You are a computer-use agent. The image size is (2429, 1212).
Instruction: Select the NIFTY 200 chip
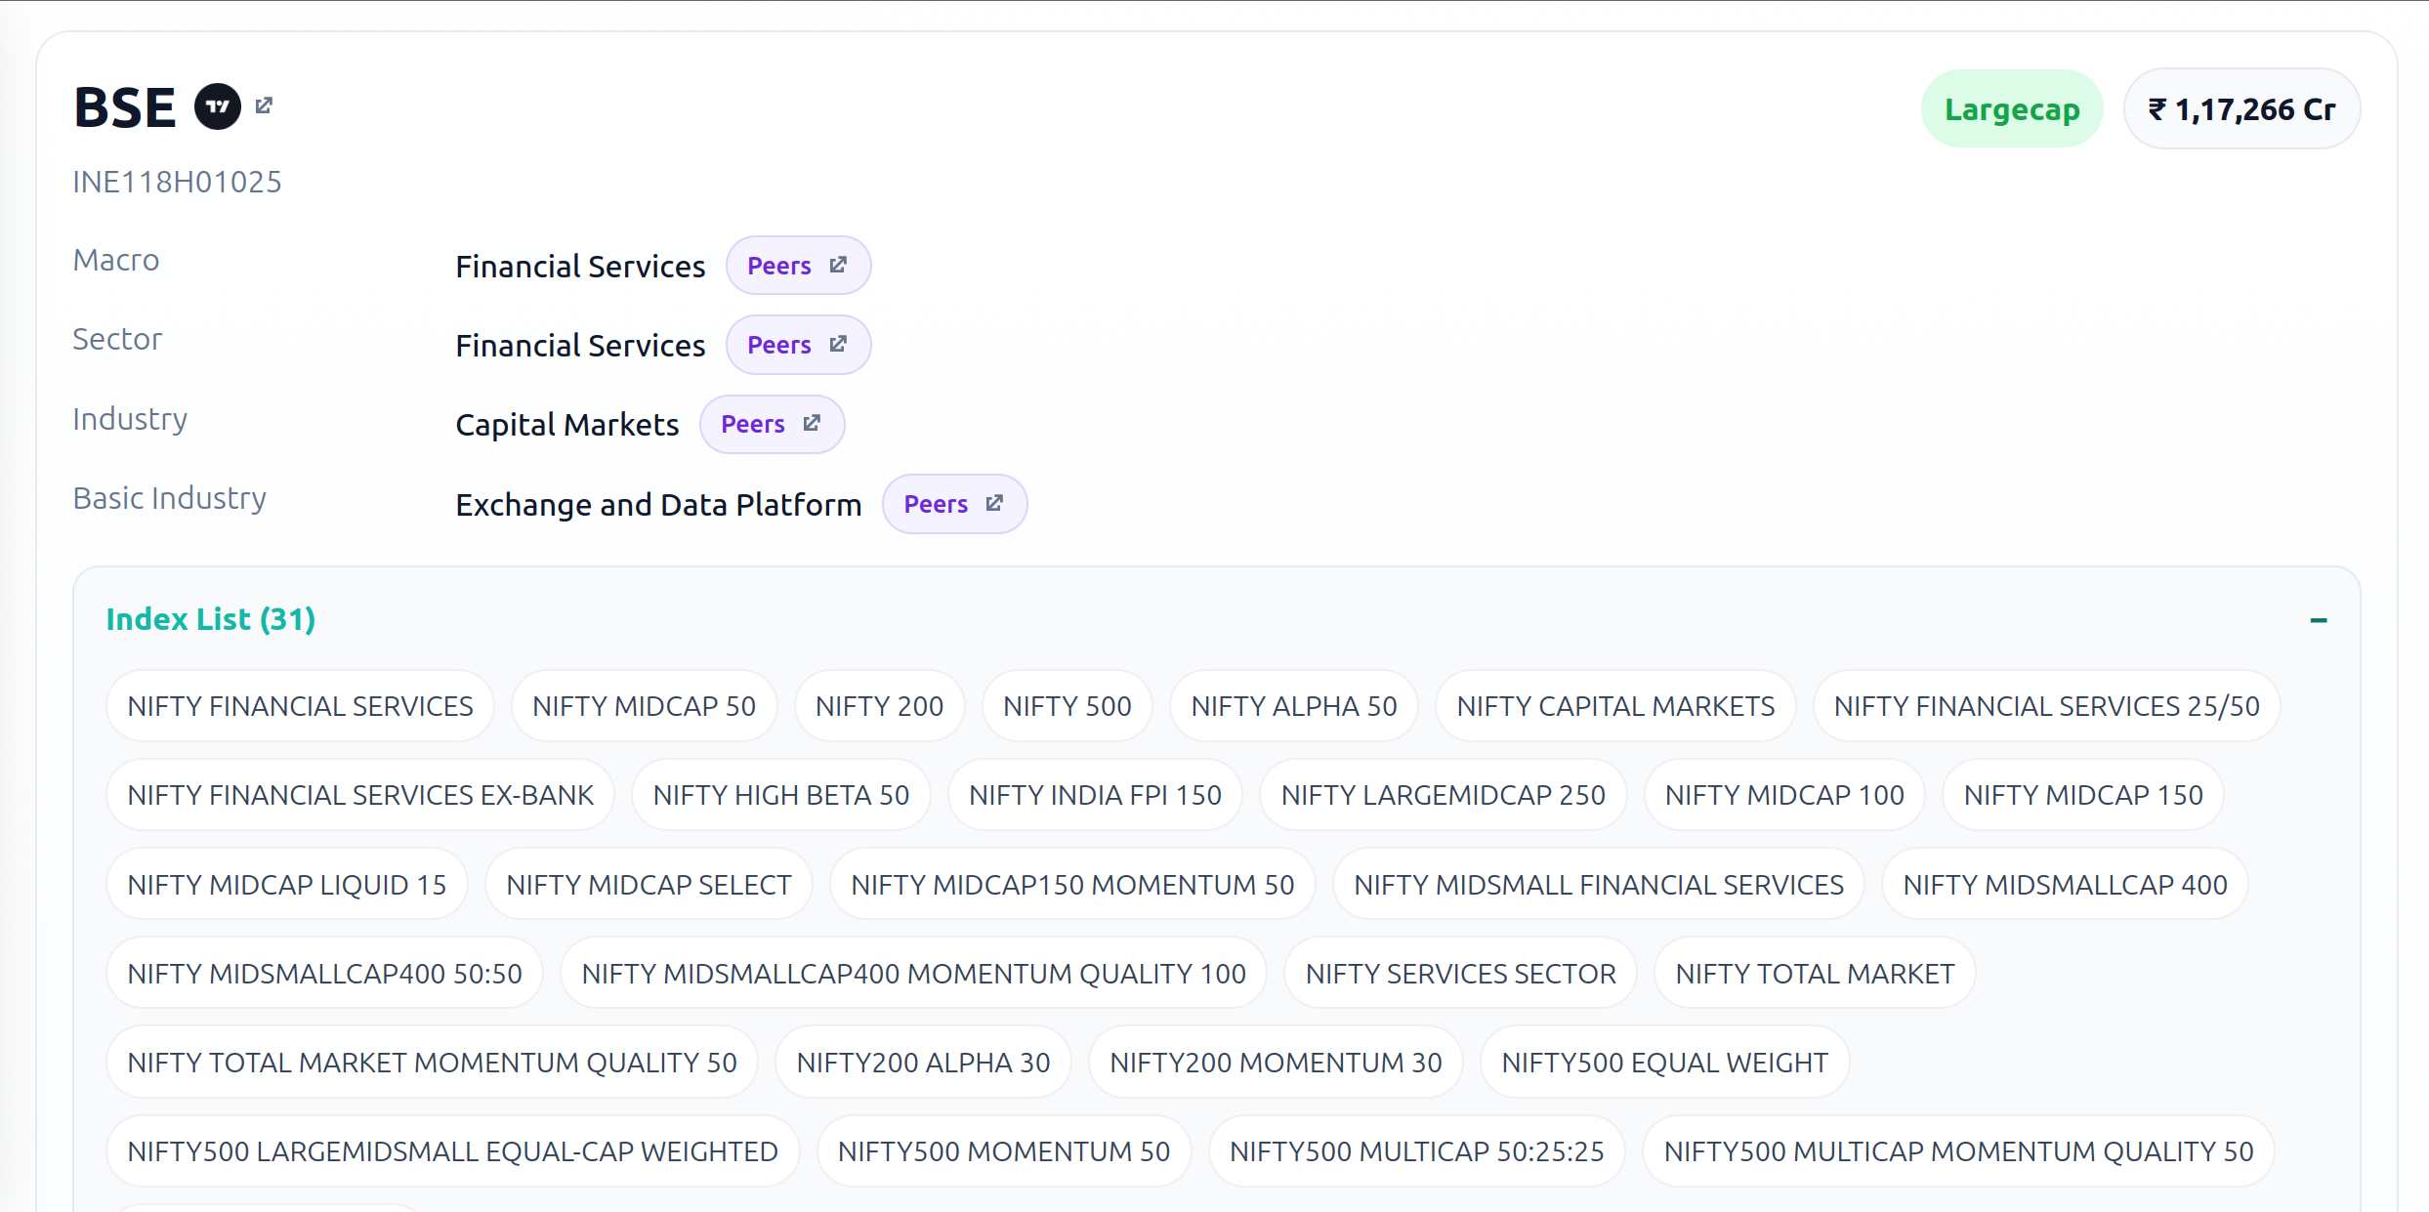pos(880,706)
